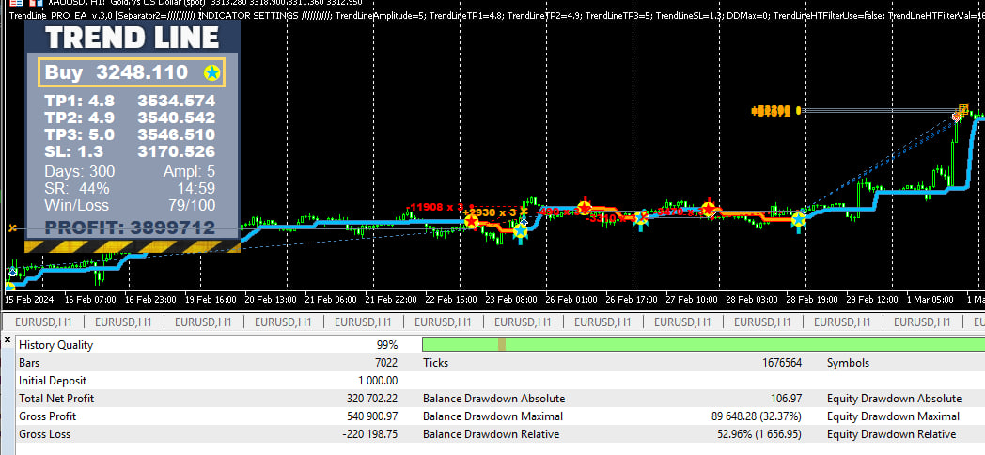Click the yellow star marker above 26 Feb 17:00
Viewport: 985px width, 455px height.
point(641,220)
